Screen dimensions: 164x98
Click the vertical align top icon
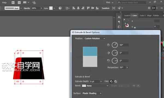pos(88,8)
